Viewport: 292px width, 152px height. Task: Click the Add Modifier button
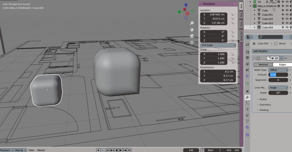click(x=271, y=51)
